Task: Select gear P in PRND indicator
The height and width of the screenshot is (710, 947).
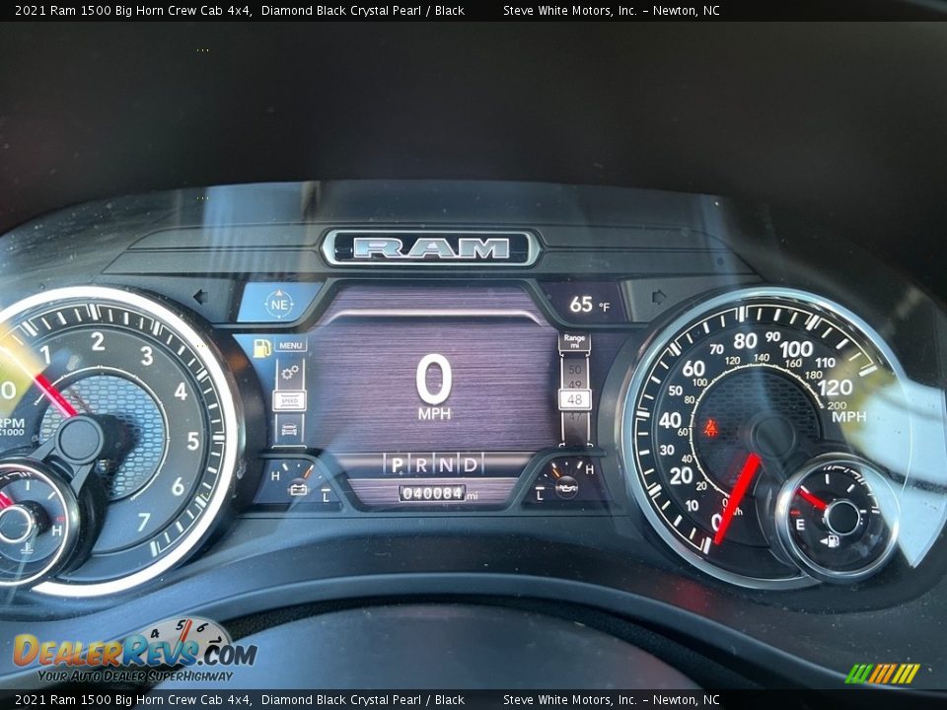Action: 397,464
